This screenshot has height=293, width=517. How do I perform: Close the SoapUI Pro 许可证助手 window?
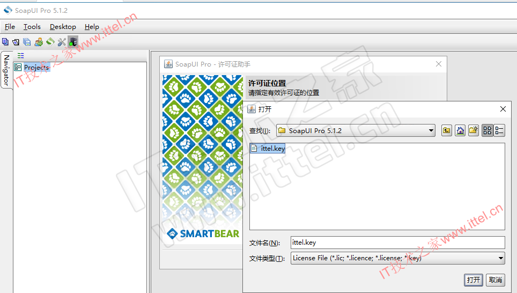pyautogui.click(x=439, y=64)
